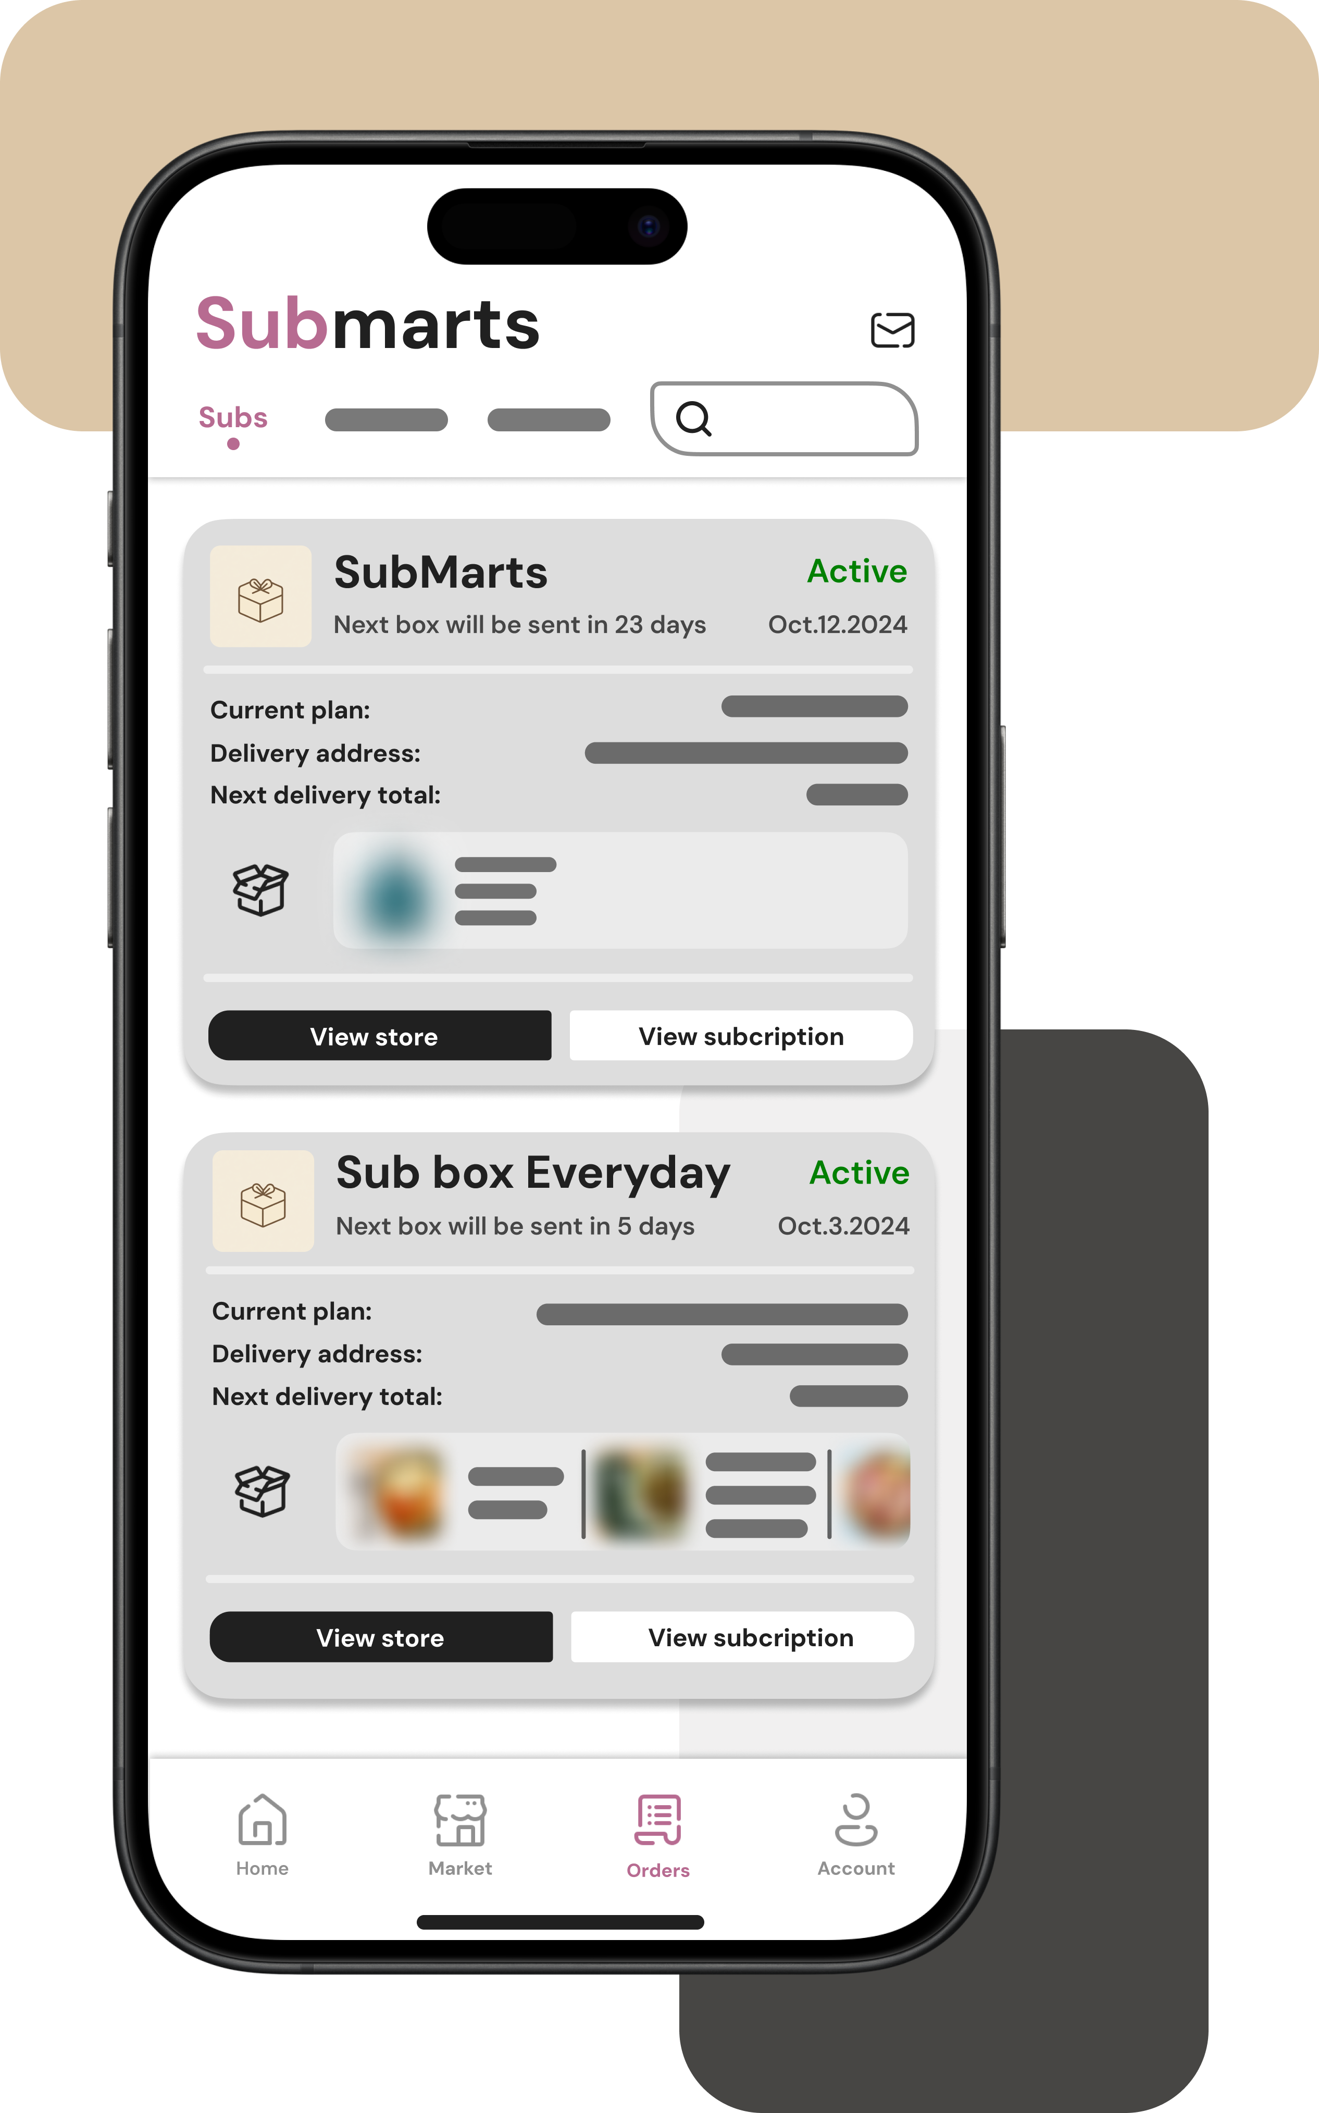Toggle Sub box Everyday Active status
The width and height of the screenshot is (1319, 2113).
855,1171
